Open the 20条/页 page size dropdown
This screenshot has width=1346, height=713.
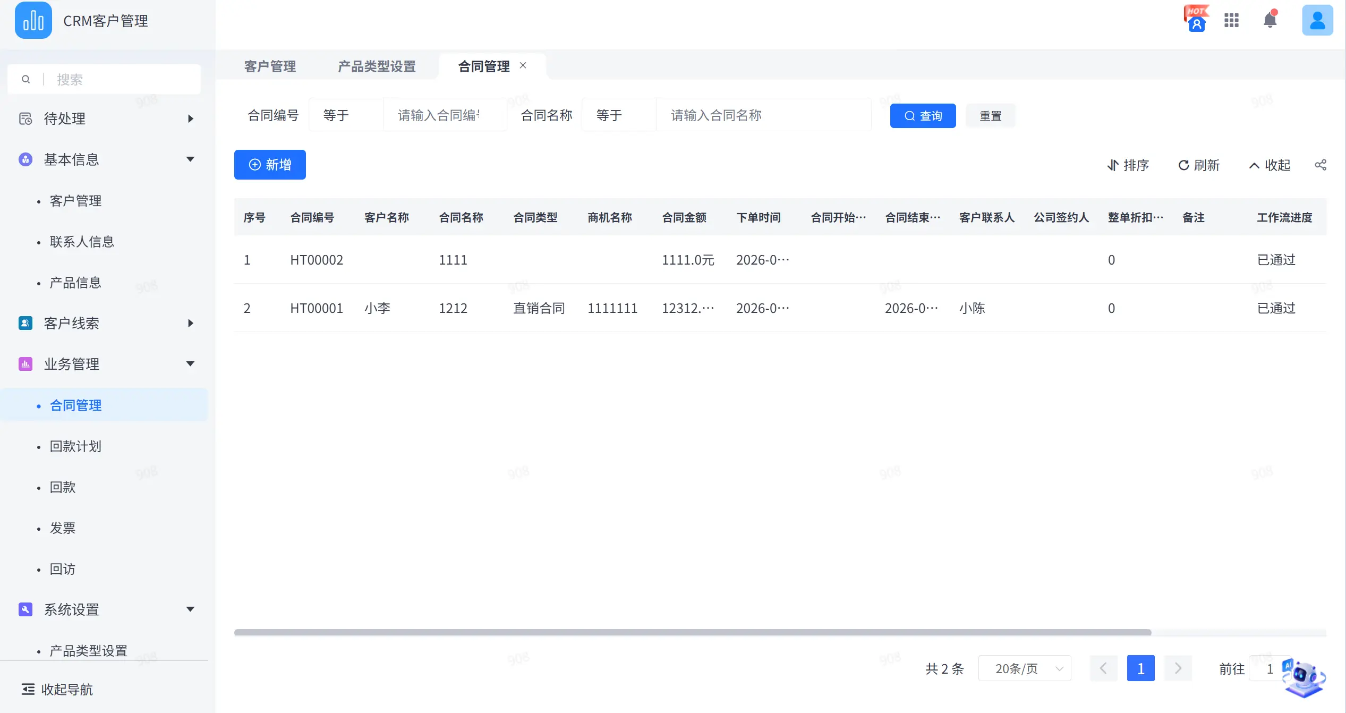1025,668
